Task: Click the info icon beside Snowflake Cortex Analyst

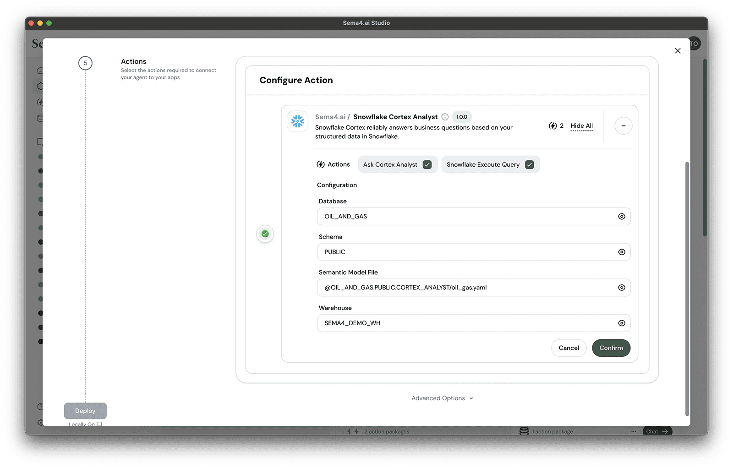Action: click(445, 117)
